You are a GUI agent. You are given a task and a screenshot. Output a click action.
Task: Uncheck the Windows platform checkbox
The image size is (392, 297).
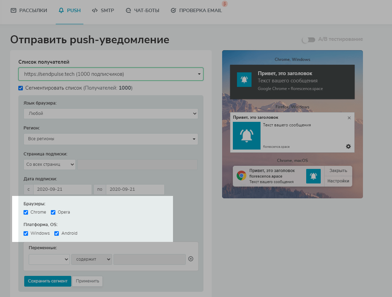tap(26, 233)
